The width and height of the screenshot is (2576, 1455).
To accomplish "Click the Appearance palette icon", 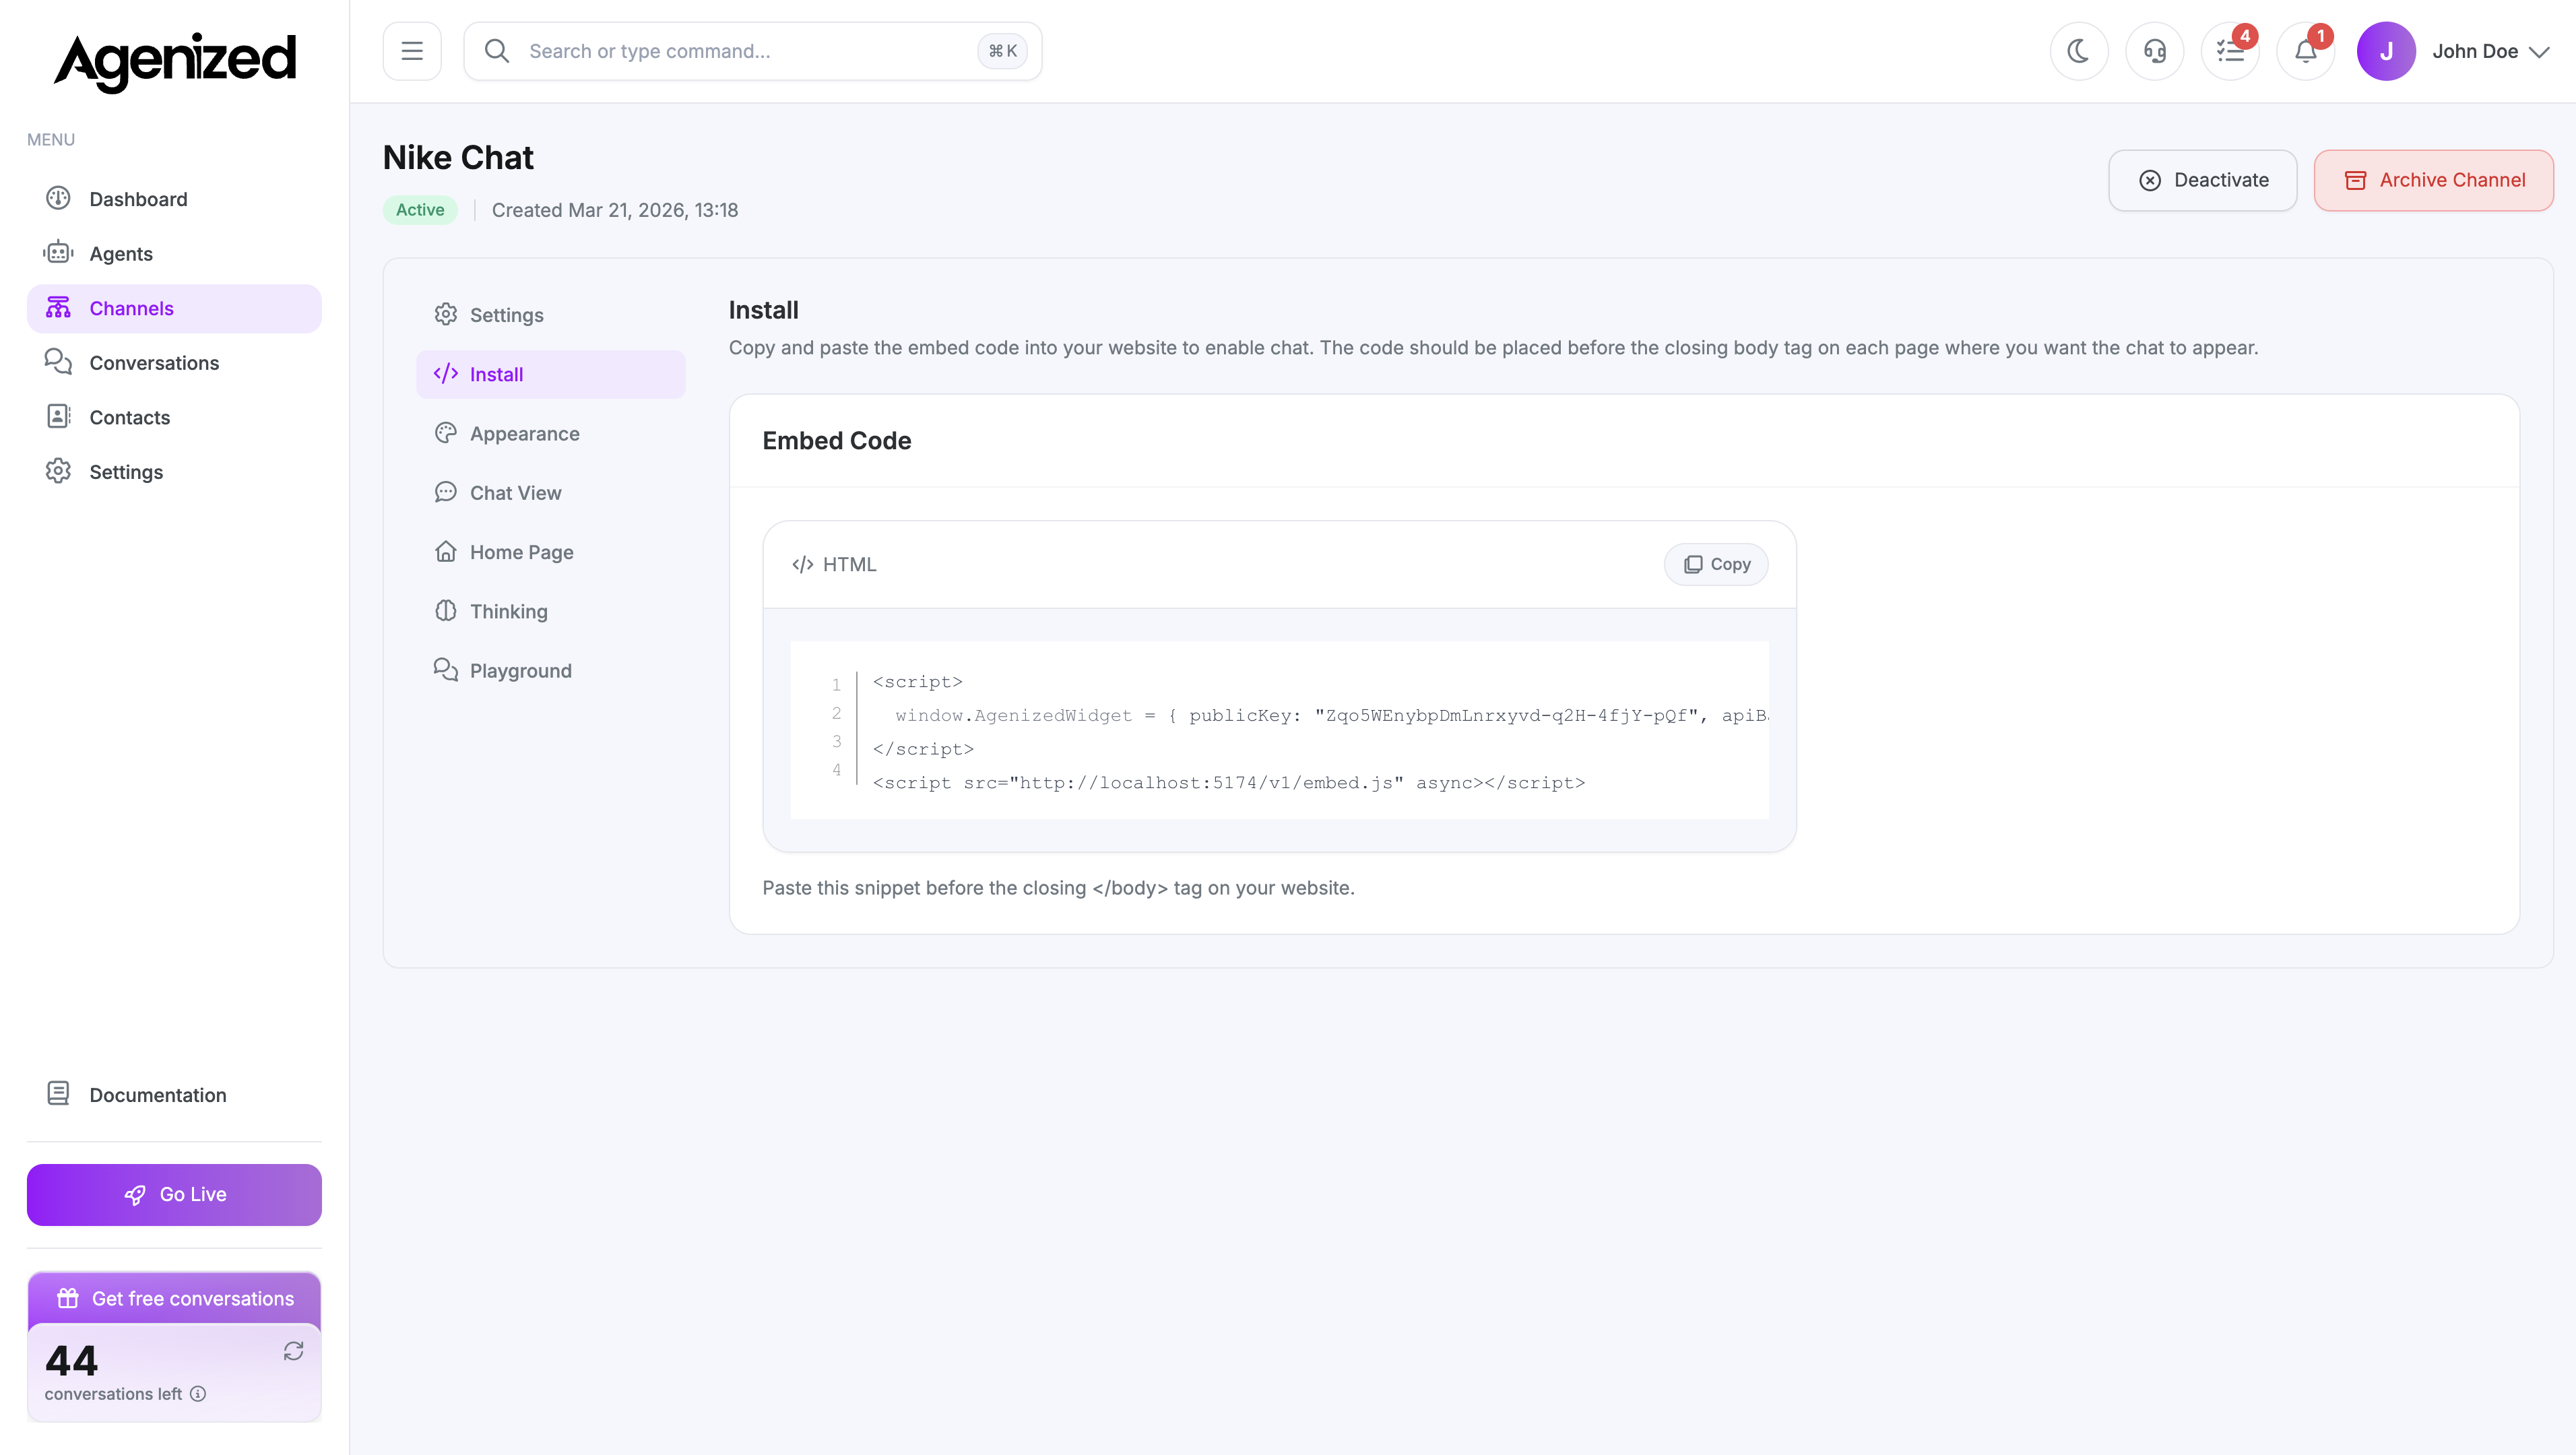I will pos(446,432).
